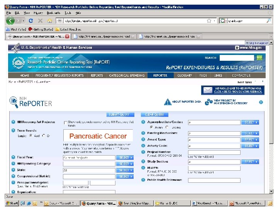This screenshot has width=278, height=209.
Task: Open help icon for NIH Spending Category field
Action: point(13,163)
